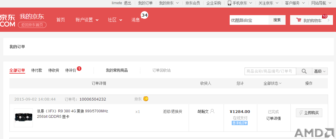This screenshot has height=139, width=336.
Task: Click the shopping cart icon
Action: tap(299, 20)
